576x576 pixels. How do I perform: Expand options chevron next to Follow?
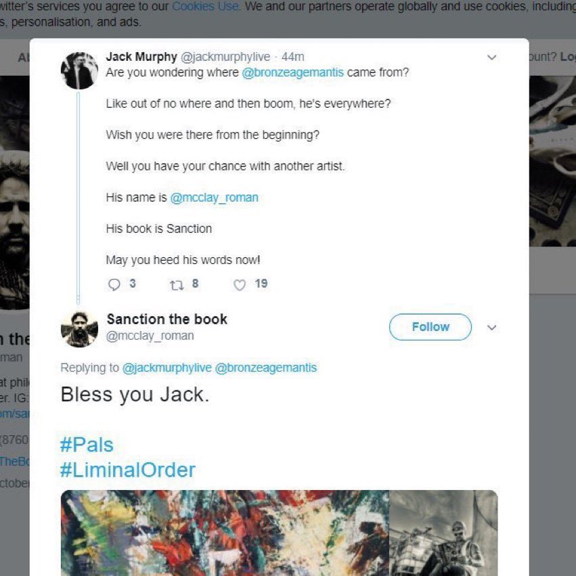pos(491,328)
